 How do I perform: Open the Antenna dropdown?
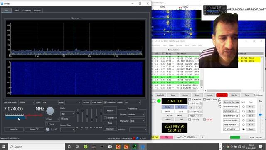(138, 130)
